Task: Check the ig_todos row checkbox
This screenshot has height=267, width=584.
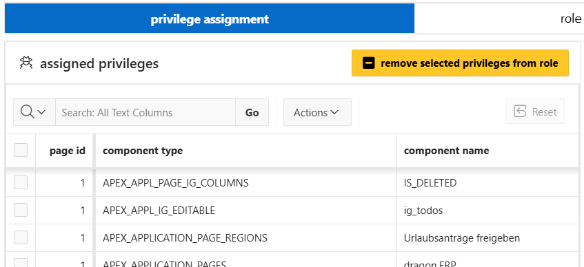Action: point(21,210)
